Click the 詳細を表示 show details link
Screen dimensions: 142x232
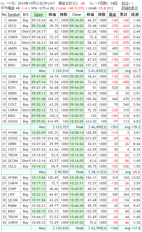(130, 8)
